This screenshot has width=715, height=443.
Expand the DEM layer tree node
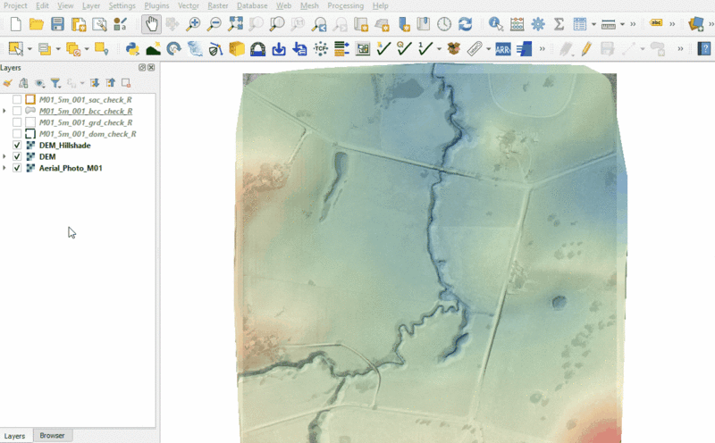[5, 157]
